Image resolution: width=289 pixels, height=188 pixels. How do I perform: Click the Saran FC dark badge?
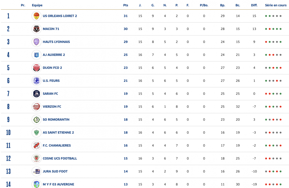36,94
